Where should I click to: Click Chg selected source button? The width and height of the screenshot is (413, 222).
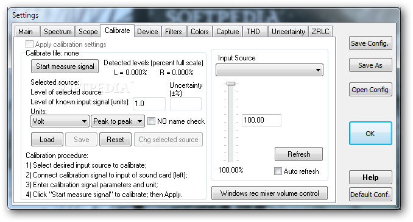[x=169, y=140]
